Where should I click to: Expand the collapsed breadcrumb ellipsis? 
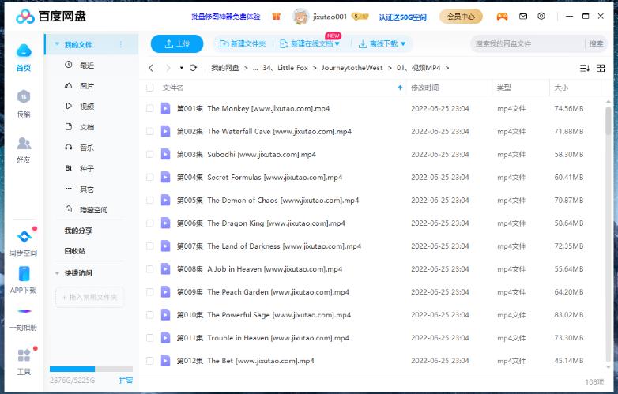pyautogui.click(x=255, y=68)
